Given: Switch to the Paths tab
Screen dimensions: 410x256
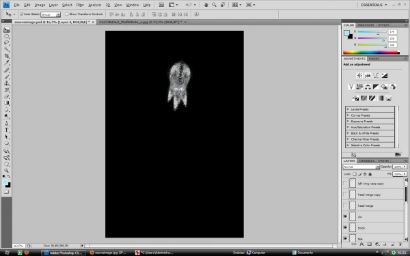Looking at the screenshot, I should [383, 160].
